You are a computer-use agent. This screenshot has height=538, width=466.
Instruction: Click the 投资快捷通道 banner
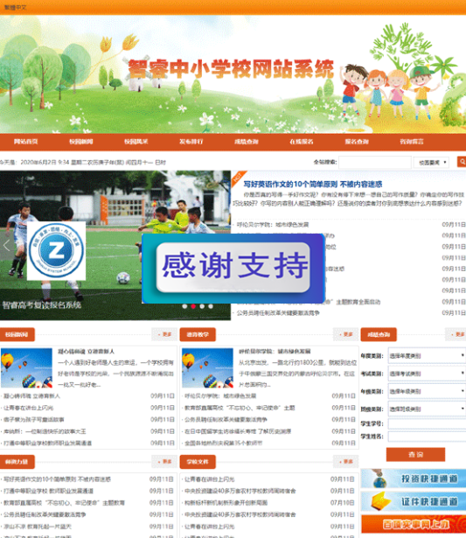[x=414, y=479]
